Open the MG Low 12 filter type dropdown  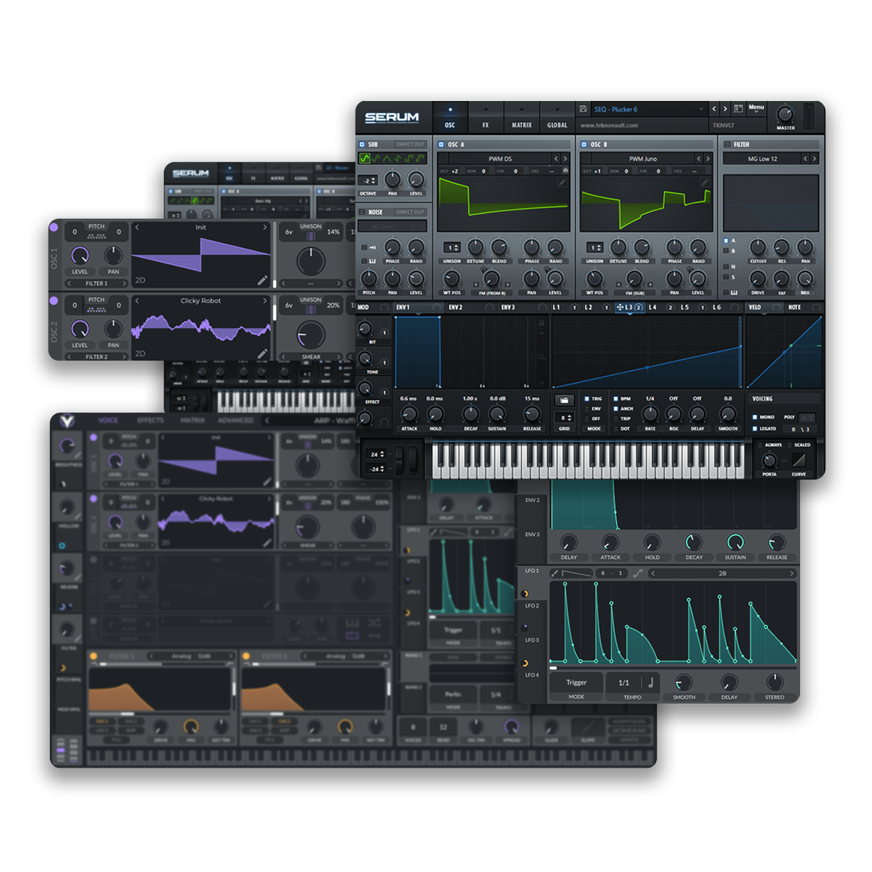[762, 159]
